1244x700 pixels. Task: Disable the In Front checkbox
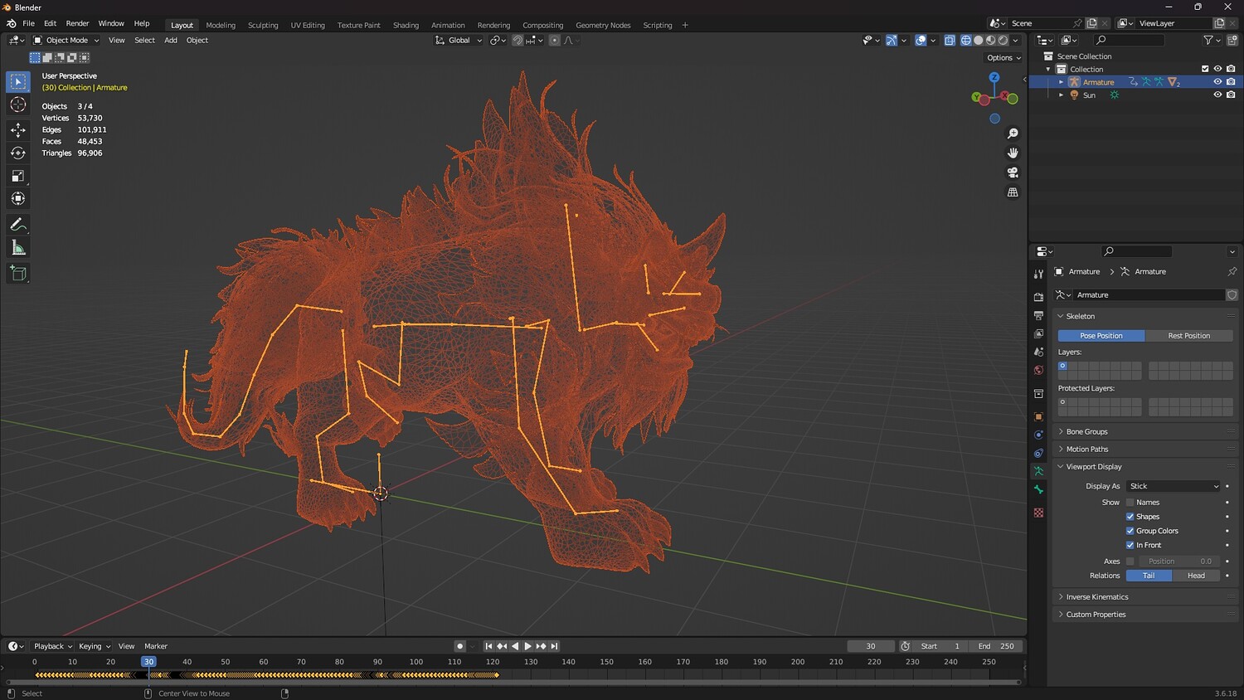[x=1130, y=545]
